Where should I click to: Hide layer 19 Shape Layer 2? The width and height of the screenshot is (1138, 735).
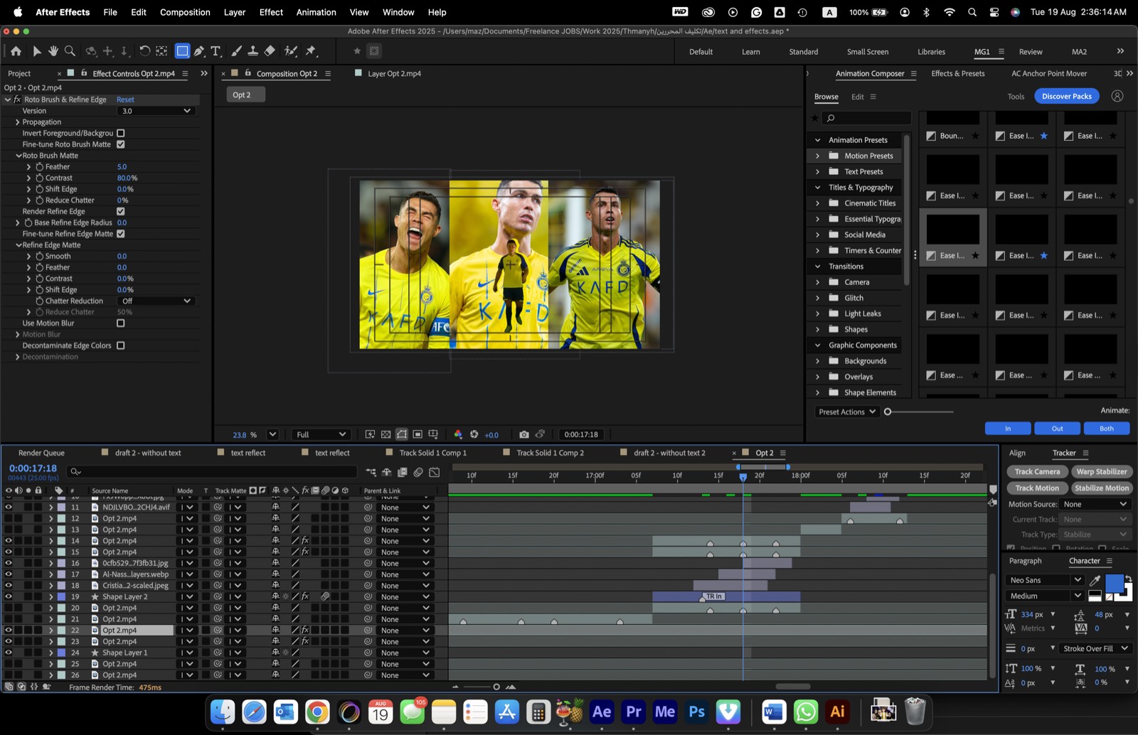(x=9, y=596)
